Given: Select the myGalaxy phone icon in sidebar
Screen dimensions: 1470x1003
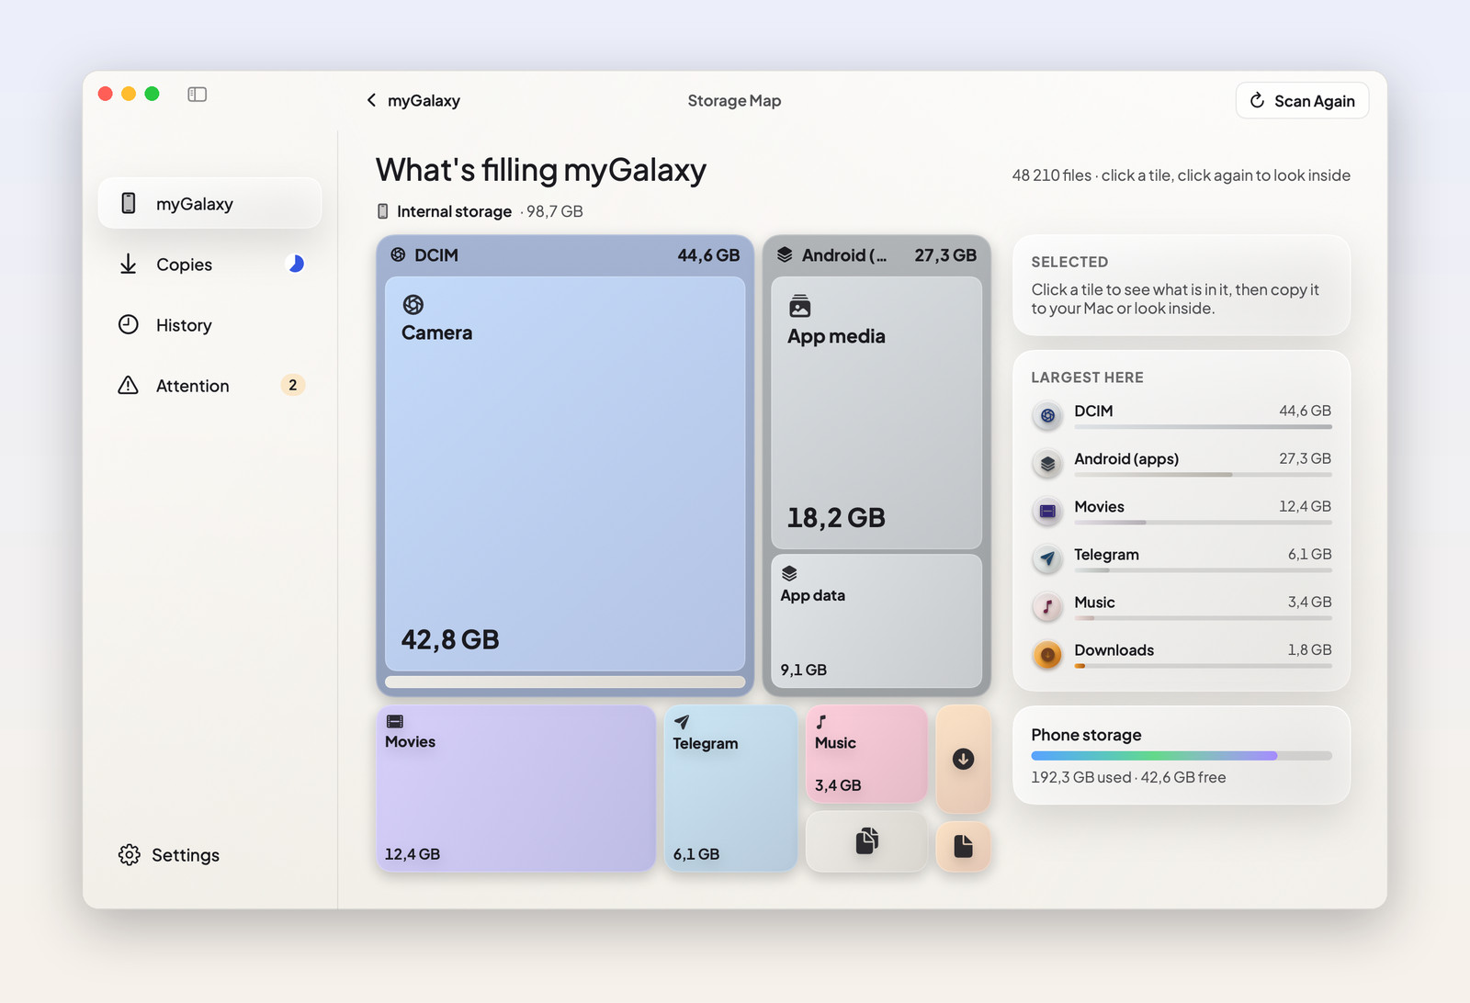Looking at the screenshot, I should 129,203.
